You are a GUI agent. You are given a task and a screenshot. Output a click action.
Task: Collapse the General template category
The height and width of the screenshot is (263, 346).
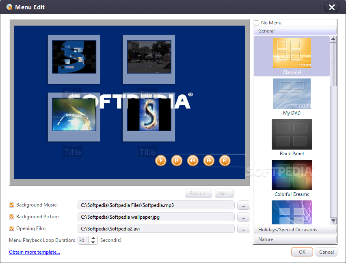(295, 31)
